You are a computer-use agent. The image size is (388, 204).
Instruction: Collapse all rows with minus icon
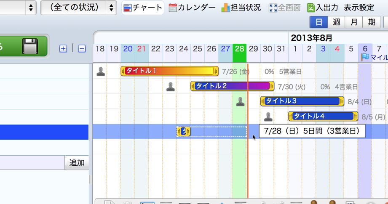(82, 49)
